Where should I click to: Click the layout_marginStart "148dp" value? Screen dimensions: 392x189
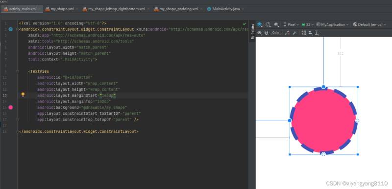[107, 95]
